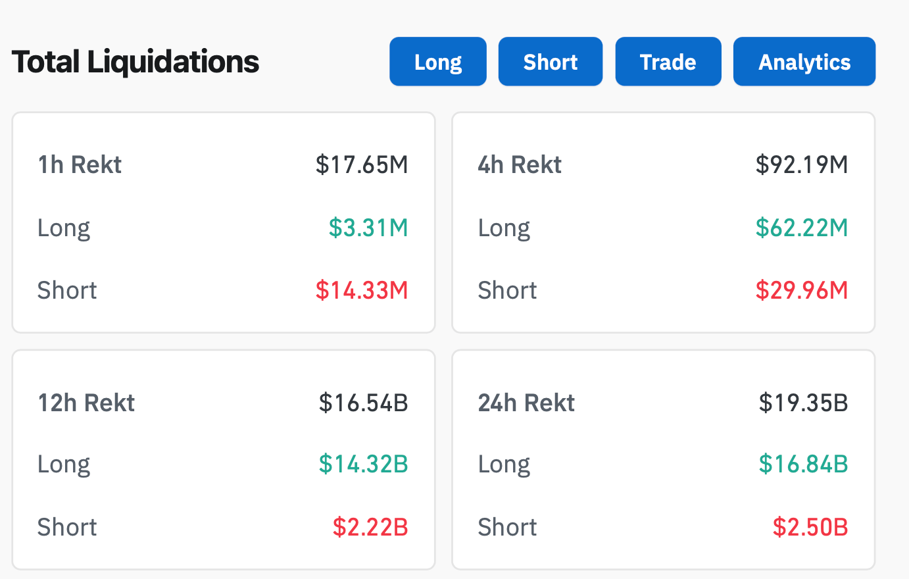
Task: Open the Trade button
Action: coord(668,62)
